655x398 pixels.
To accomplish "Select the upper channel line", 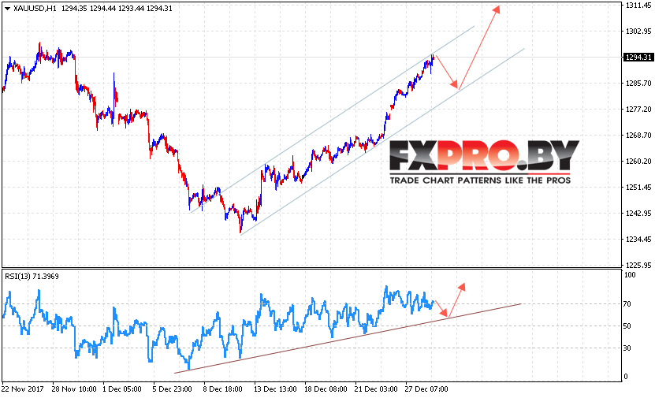I will coord(332,119).
